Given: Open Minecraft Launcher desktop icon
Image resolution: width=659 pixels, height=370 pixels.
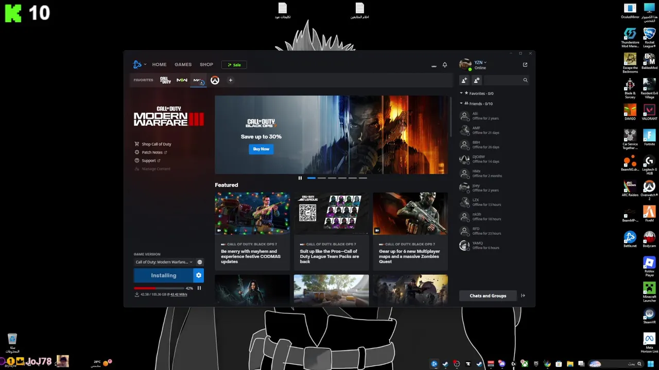Looking at the screenshot, I should coord(649,292).
